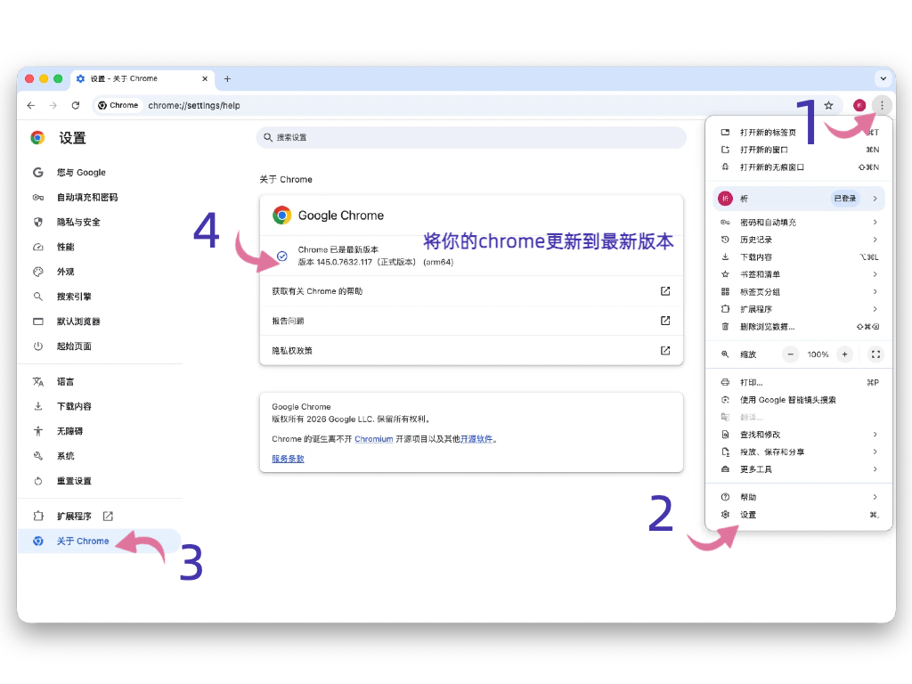Screen dimensions: 912x684
Task: Open 语言 settings section
Action: coord(65,381)
